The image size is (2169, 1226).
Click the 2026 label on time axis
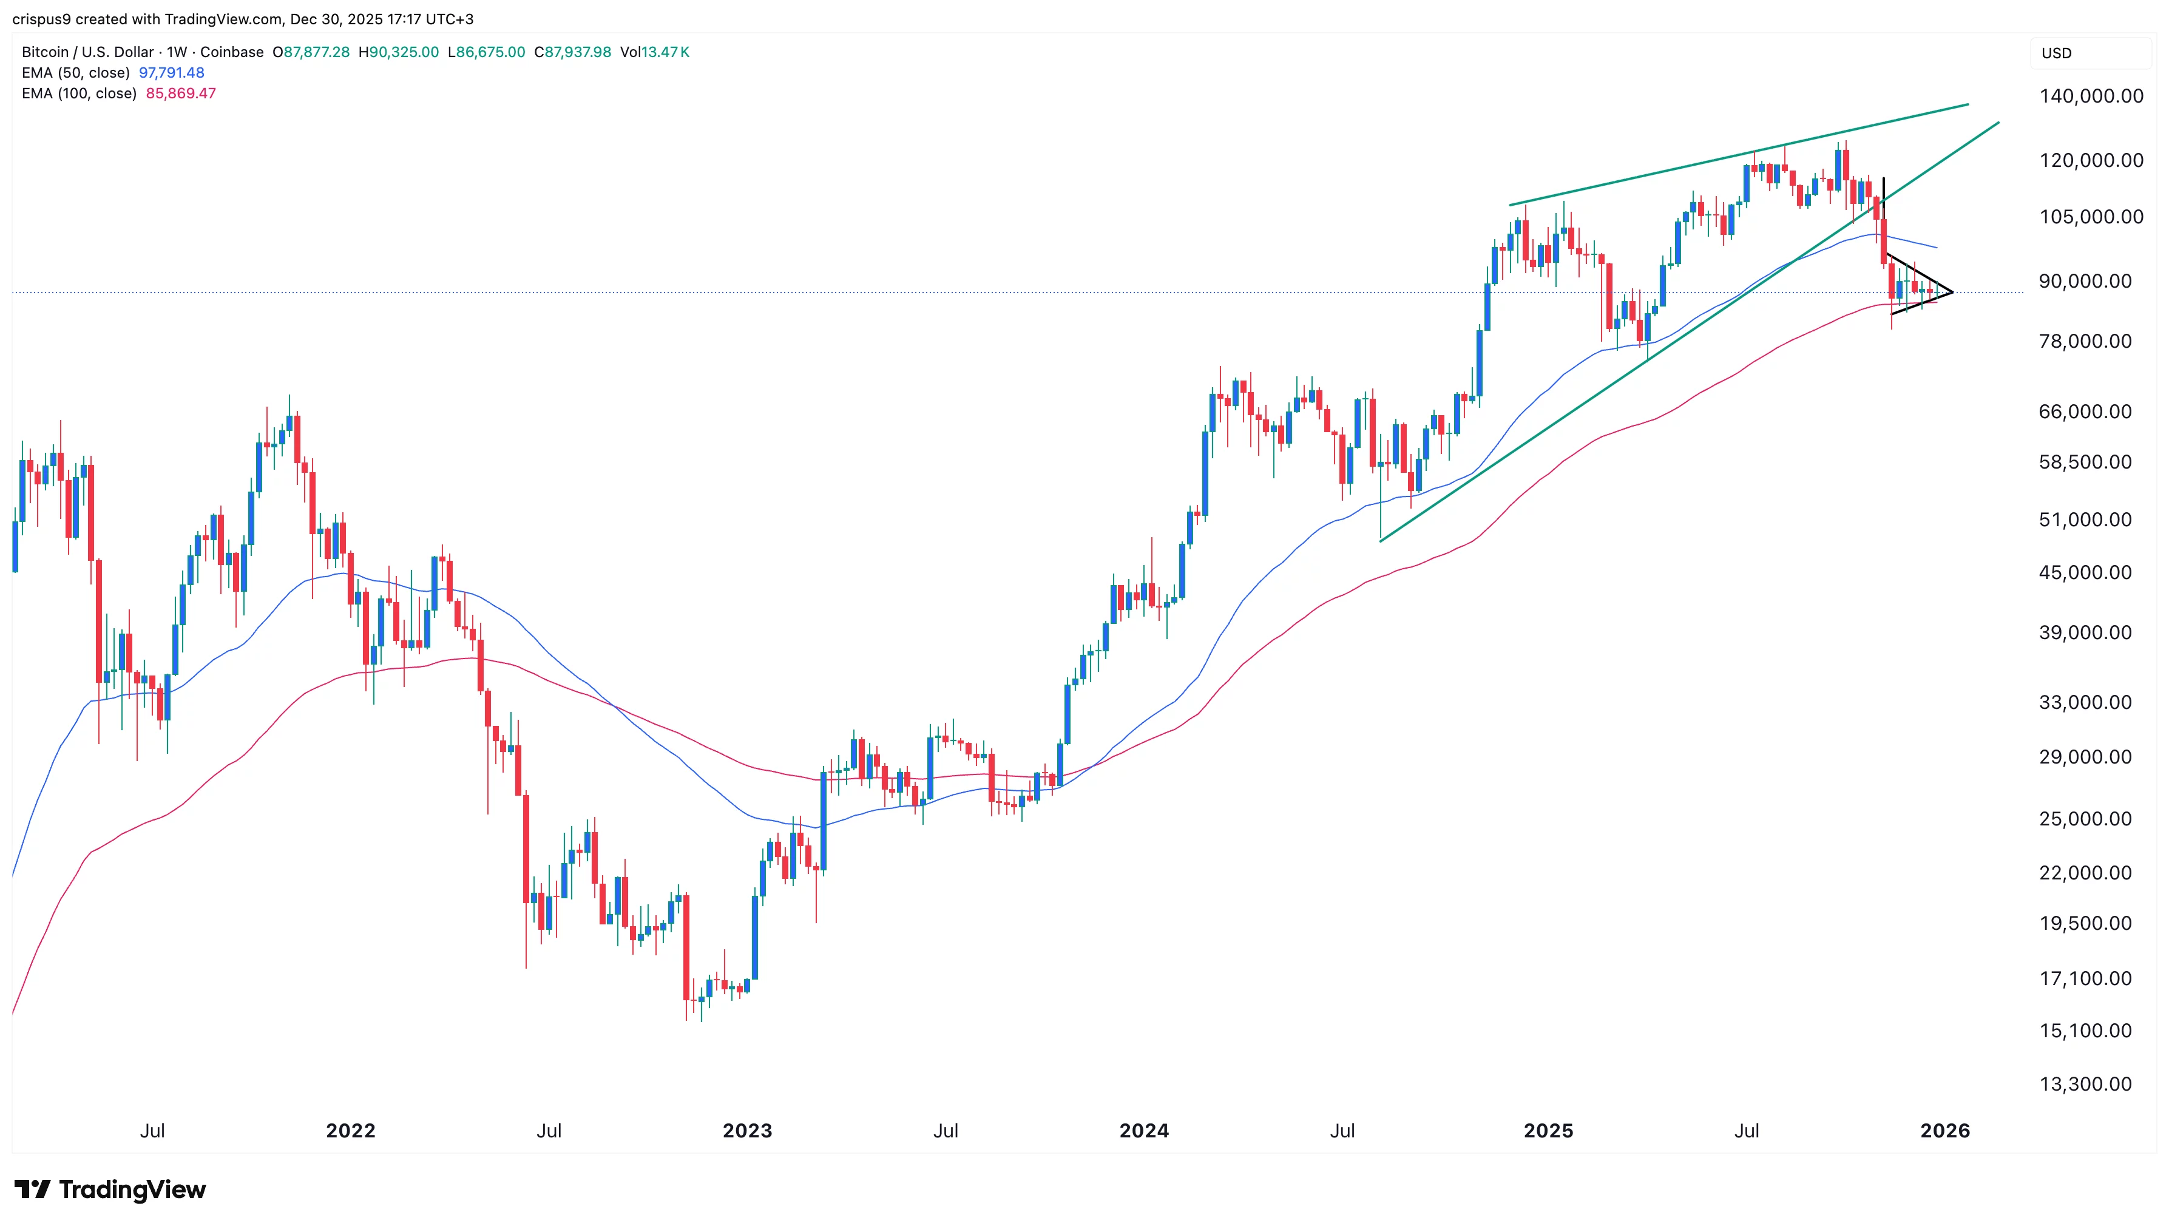(x=1944, y=1130)
